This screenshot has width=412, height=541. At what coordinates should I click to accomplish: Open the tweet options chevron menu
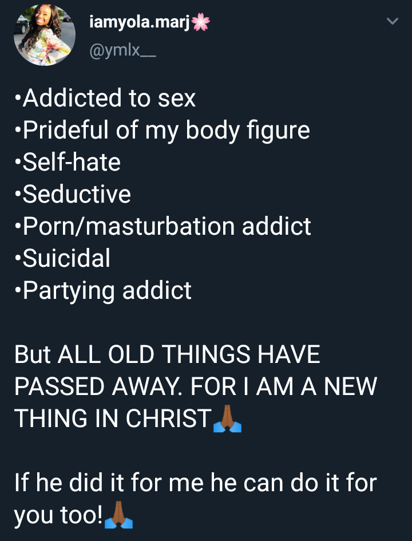pos(392,22)
